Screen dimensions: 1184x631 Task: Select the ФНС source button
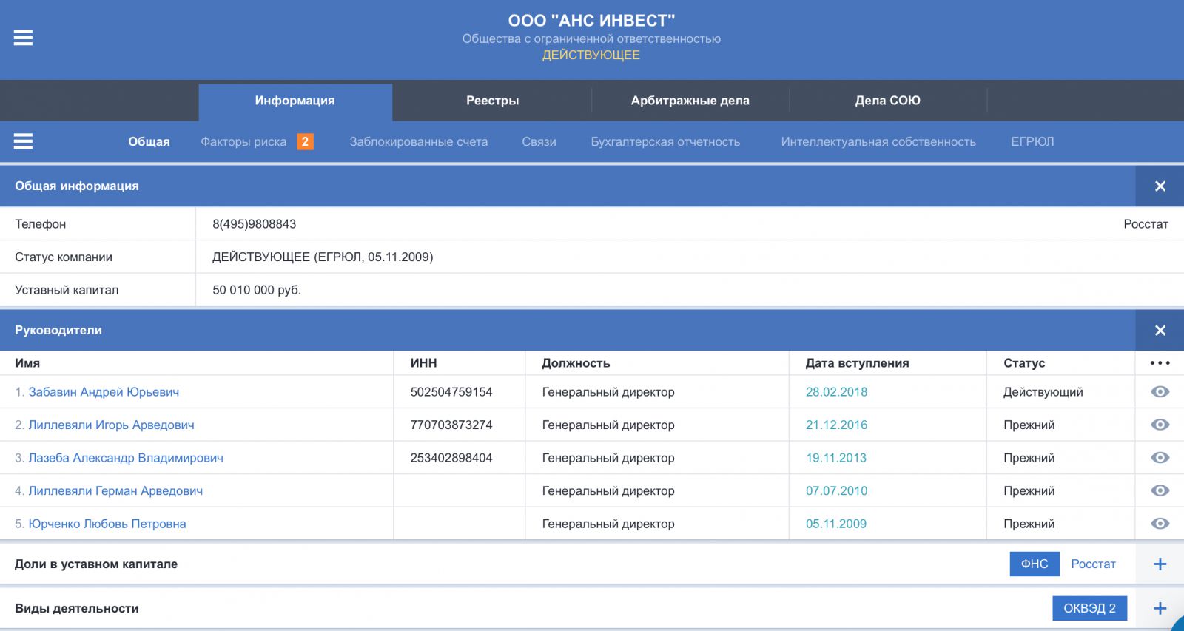(1035, 564)
